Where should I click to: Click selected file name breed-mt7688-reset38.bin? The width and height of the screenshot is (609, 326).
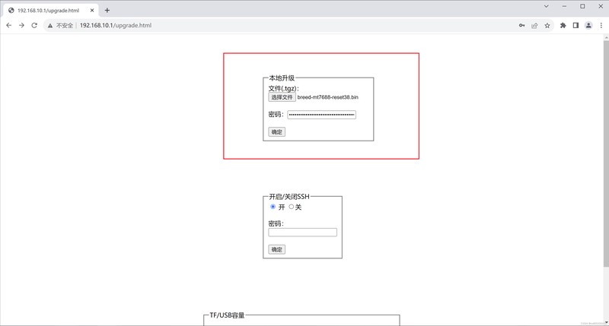[x=328, y=97]
